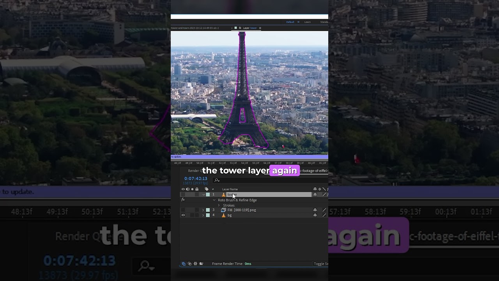Screen dimensions: 499x281
Task: Open the Default workspace menu icon
Action: pos(299,22)
